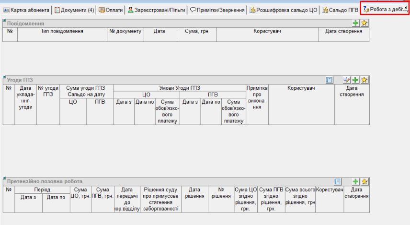The width and height of the screenshot is (410, 225).
Task: Click the star icon in the Повідомлення panel
Action: tap(364, 23)
